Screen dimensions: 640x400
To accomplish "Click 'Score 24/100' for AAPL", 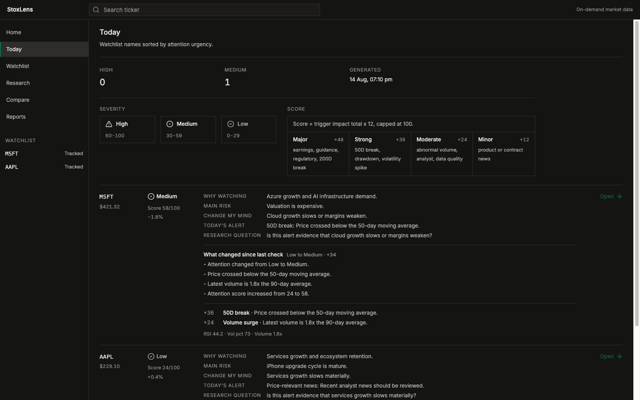I will [x=164, y=368].
